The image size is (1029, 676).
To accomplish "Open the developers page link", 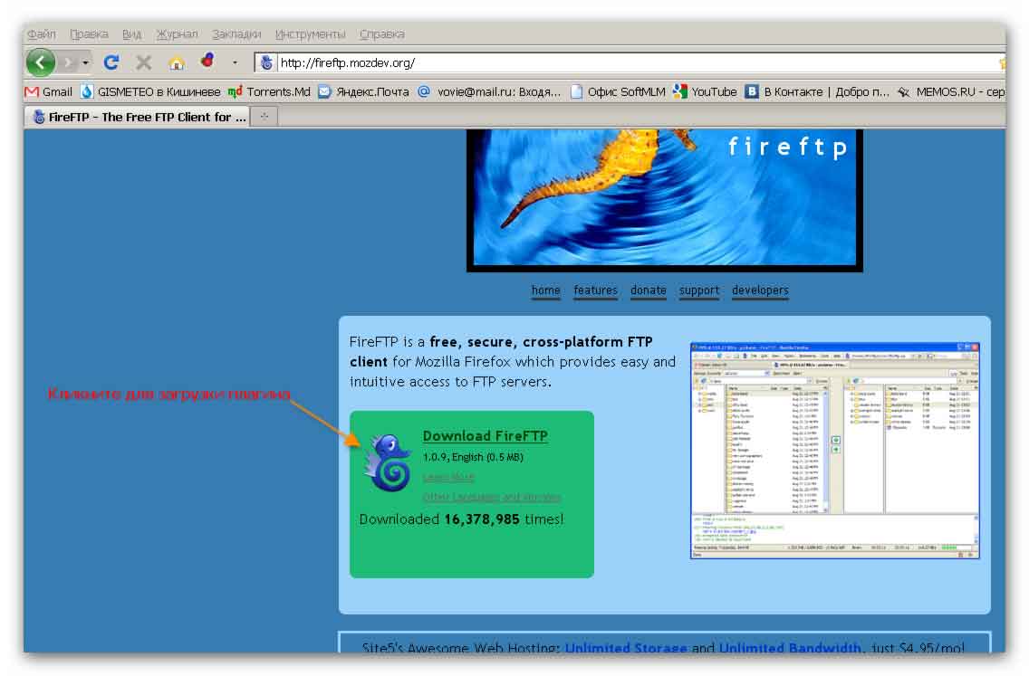I will point(760,290).
